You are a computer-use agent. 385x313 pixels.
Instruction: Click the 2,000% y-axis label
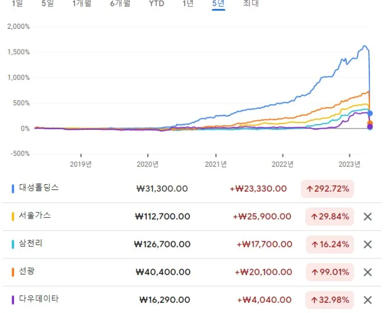tap(18, 27)
